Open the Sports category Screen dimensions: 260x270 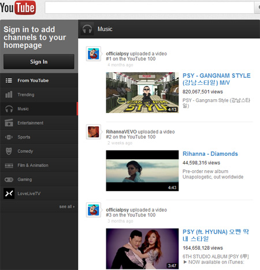point(24,137)
